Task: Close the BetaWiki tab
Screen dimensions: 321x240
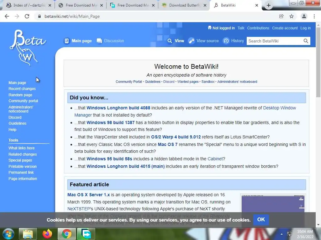Action: pos(257,6)
